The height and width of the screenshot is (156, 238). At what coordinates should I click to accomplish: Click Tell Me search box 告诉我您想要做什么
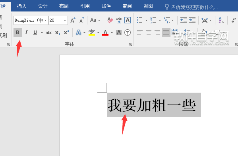click(194, 7)
